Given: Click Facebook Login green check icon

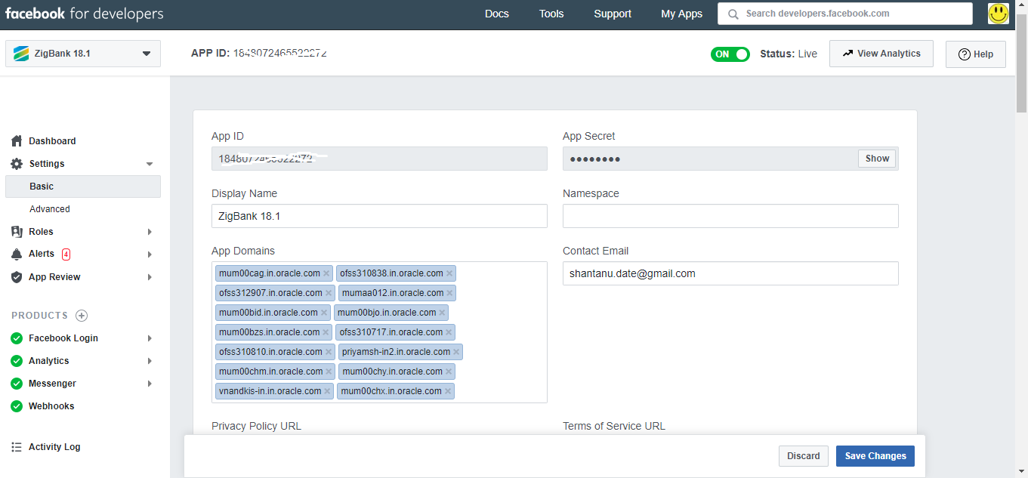Looking at the screenshot, I should coord(17,338).
